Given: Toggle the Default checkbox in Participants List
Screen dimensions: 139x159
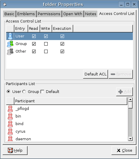Looking at the screenshot, I should 42,92.
